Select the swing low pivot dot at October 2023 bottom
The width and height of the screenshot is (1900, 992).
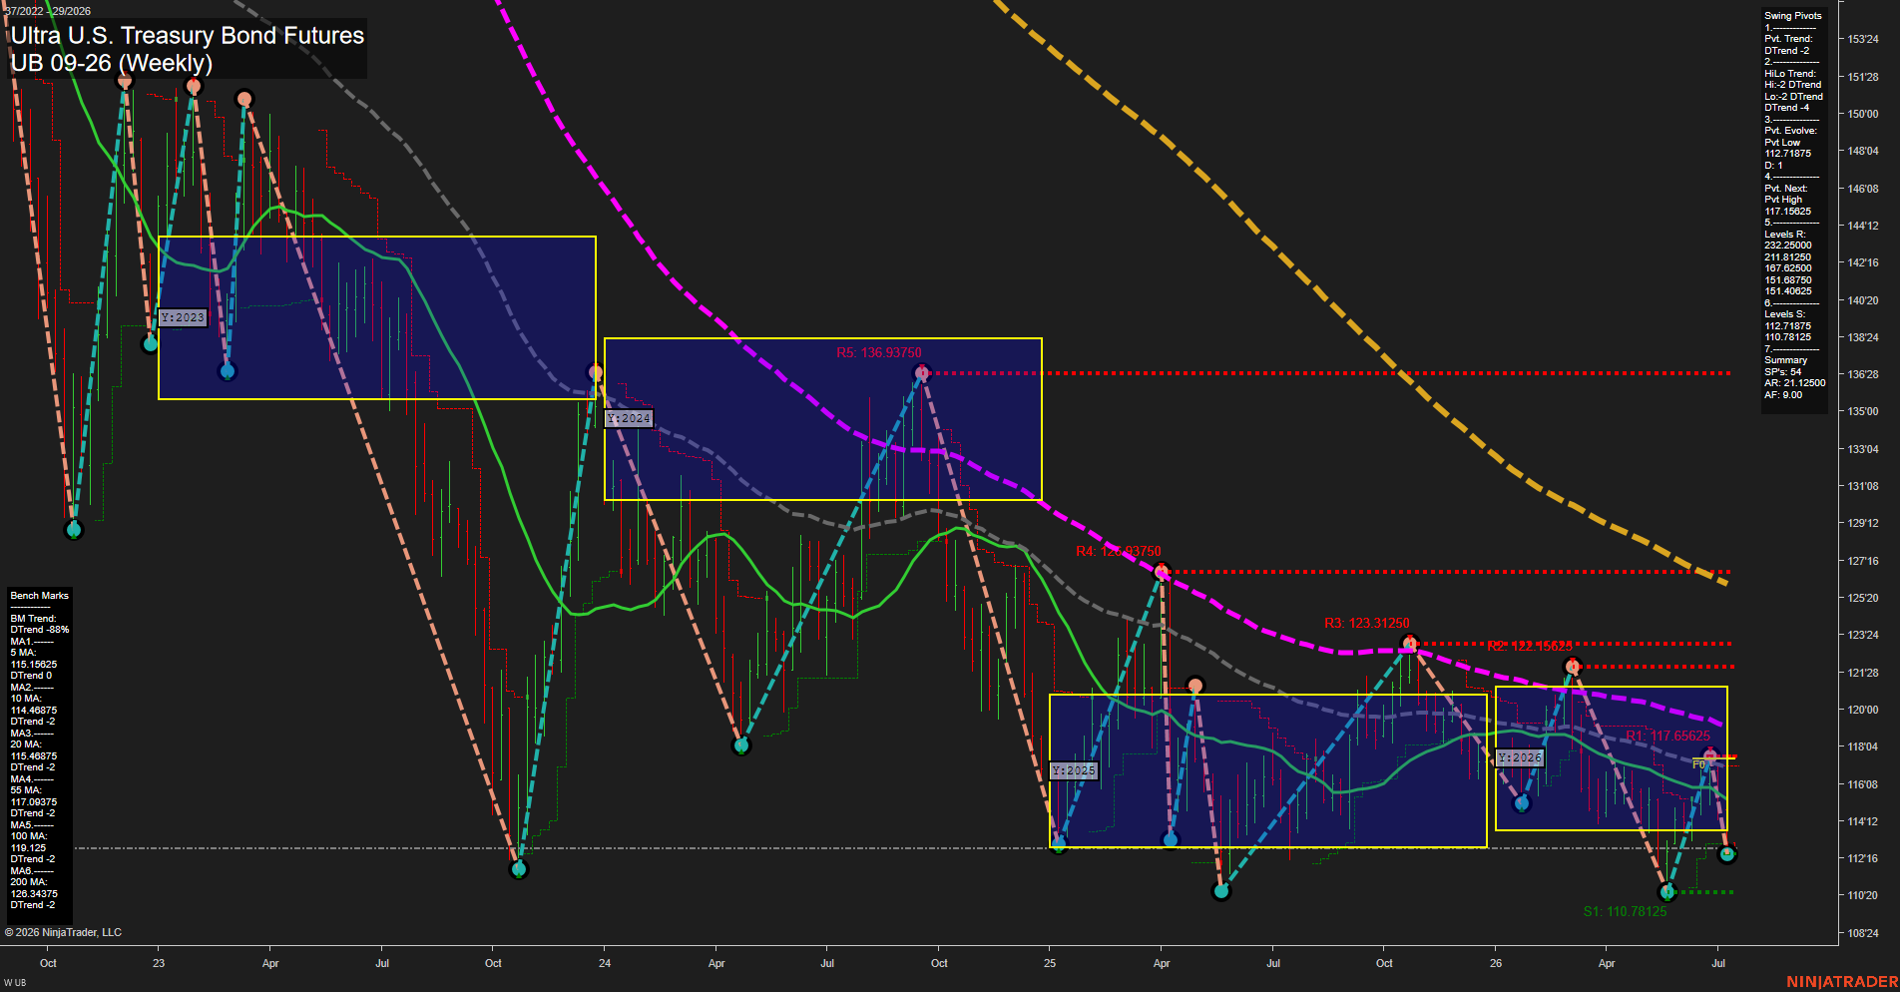(x=518, y=869)
